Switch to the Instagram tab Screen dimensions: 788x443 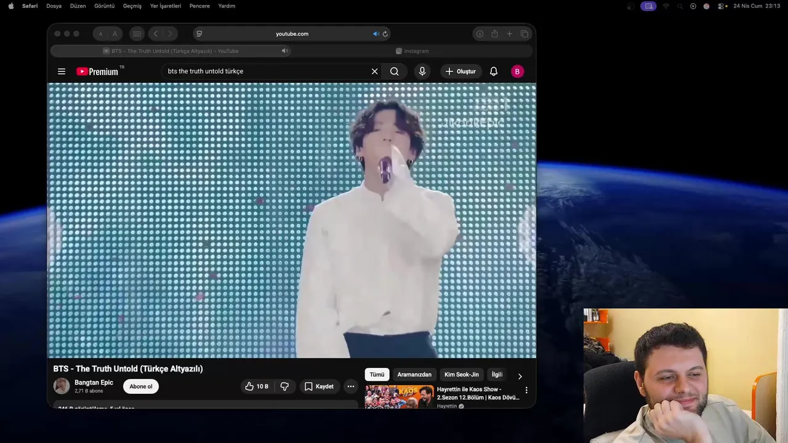[x=412, y=51]
